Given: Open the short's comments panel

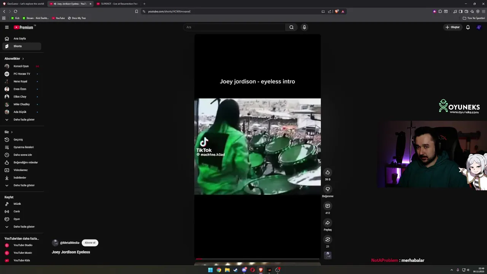Looking at the screenshot, I should 328,206.
